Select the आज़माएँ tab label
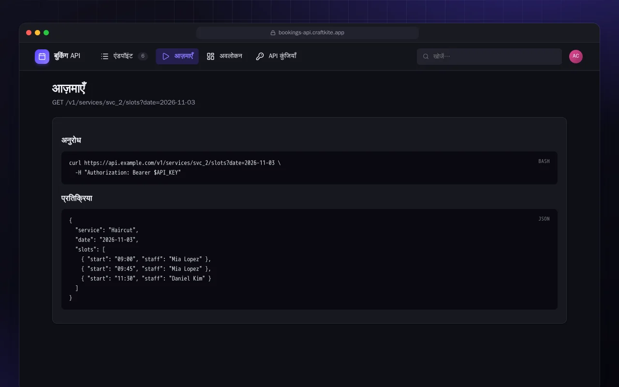 coord(184,57)
